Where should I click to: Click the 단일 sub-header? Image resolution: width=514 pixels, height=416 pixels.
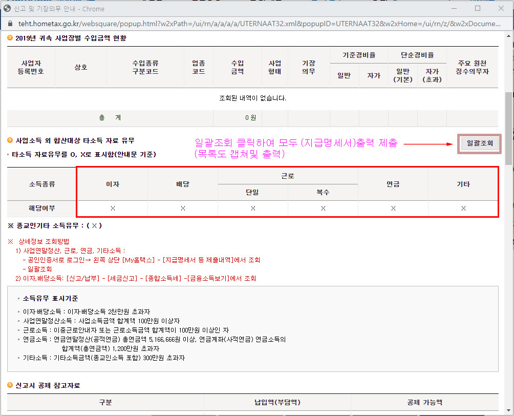click(252, 192)
